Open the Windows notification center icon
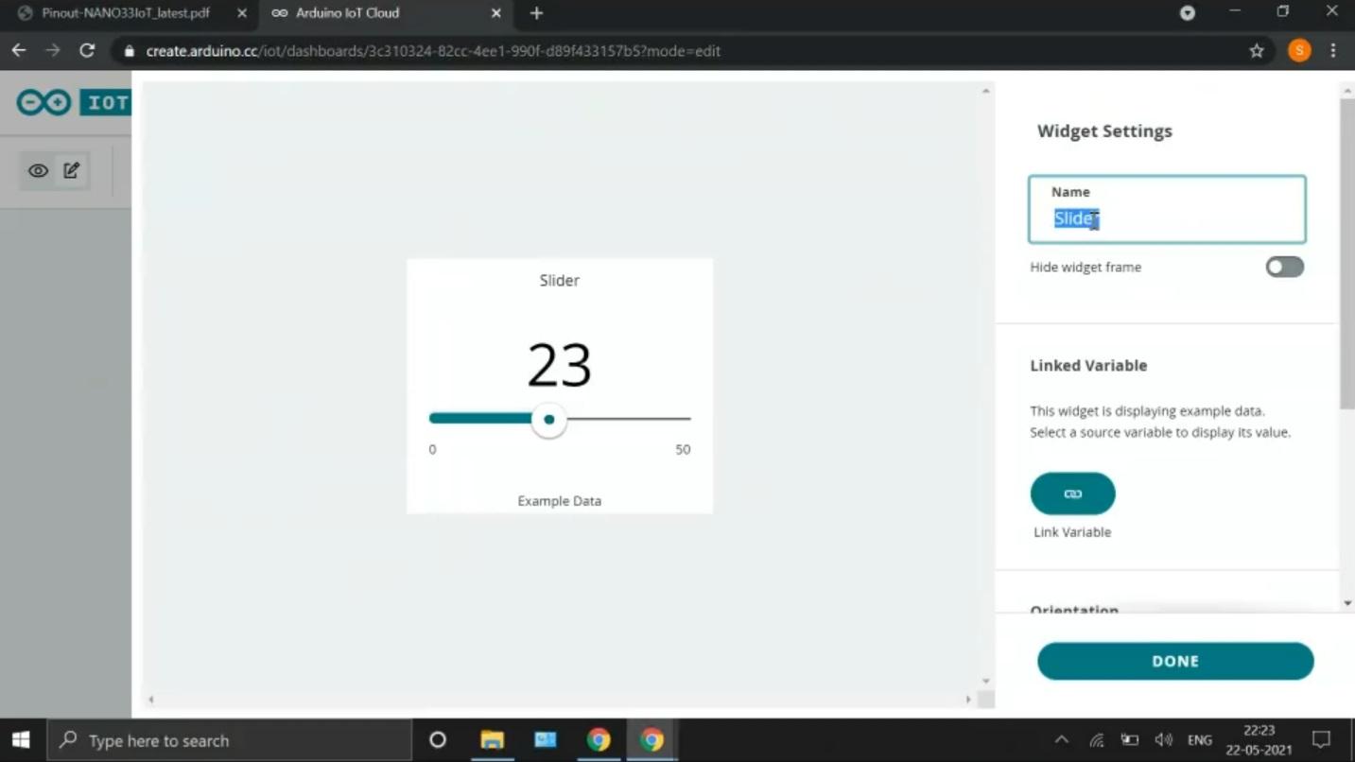 (1321, 740)
